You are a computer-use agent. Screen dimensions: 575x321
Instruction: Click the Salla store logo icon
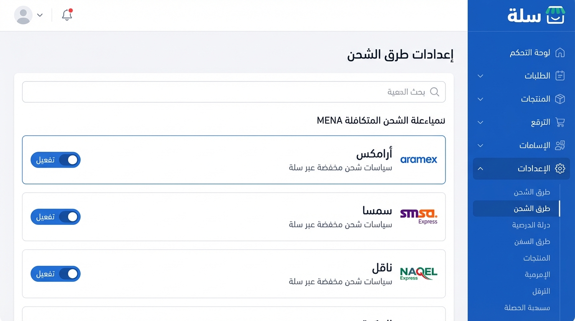[556, 15]
